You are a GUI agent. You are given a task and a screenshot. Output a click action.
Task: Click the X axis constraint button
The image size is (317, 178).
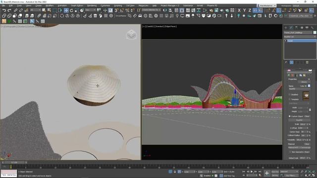[239, 10]
